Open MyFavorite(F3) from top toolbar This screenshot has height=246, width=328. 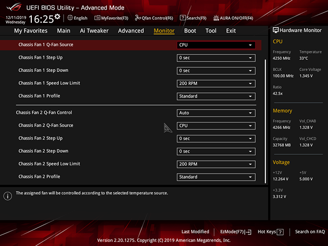pyautogui.click(x=97, y=18)
